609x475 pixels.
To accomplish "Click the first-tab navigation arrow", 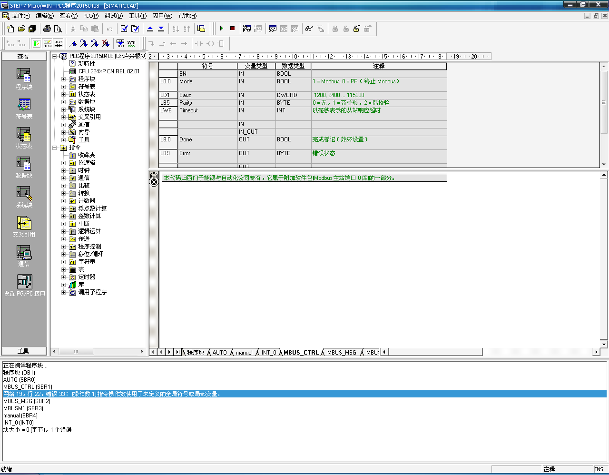I will [x=152, y=352].
